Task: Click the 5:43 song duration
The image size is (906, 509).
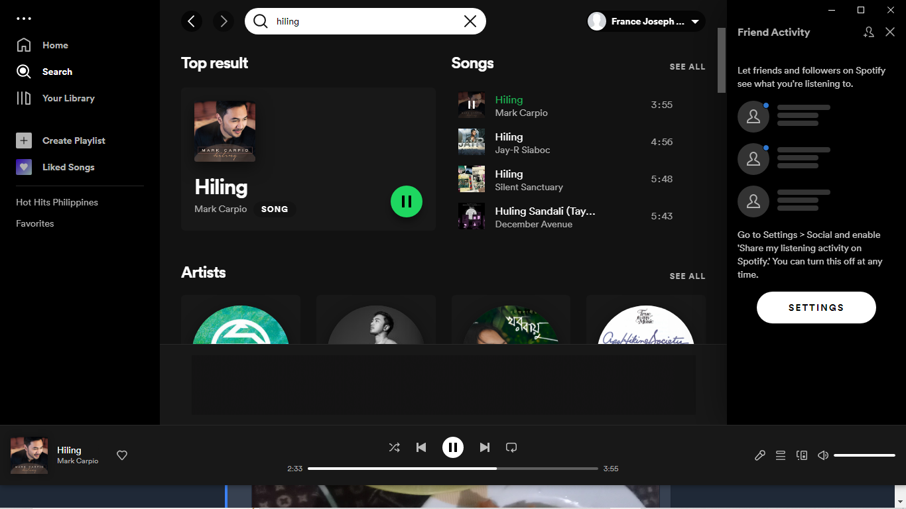Action: point(662,216)
